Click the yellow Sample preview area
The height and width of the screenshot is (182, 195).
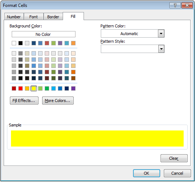tap(97, 139)
